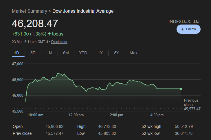The width and height of the screenshot is (211, 140).
Task: Click the index value 46,208.47
Action: 35,23
